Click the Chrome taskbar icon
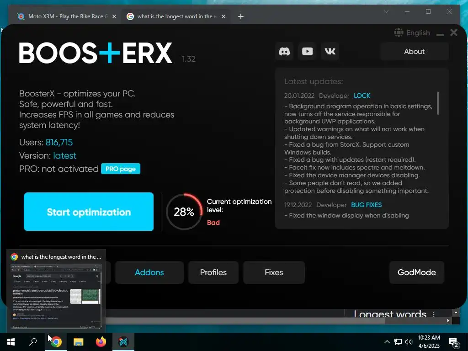Image resolution: width=468 pixels, height=351 pixels. pos(56,342)
